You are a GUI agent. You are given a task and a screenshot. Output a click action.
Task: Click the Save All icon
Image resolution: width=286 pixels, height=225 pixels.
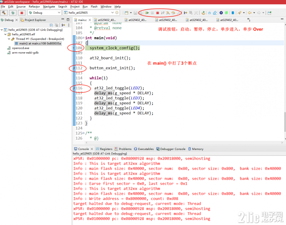(141, 13)
